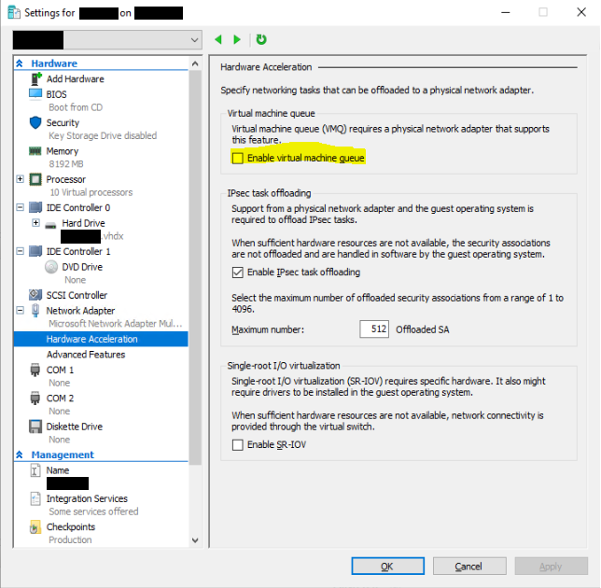Screen dimensions: 601x588
Task: Click the DVD Drive disc icon
Action: [x=51, y=267]
